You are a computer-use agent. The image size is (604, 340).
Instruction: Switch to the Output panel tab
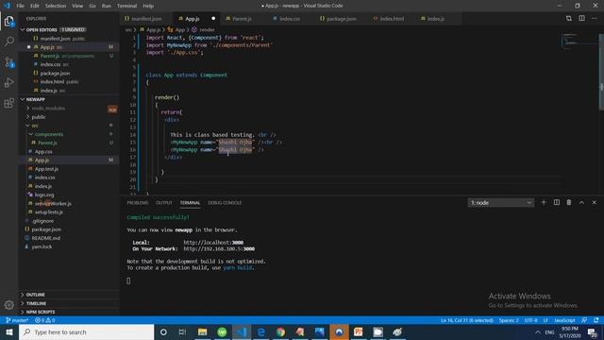coord(164,203)
